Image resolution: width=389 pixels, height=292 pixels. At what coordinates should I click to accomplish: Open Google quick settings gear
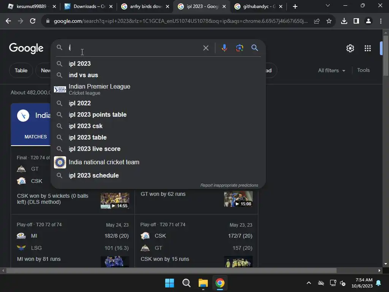point(350,48)
